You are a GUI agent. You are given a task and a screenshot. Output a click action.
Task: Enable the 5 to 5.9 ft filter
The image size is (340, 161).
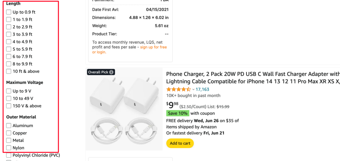[x=9, y=49]
